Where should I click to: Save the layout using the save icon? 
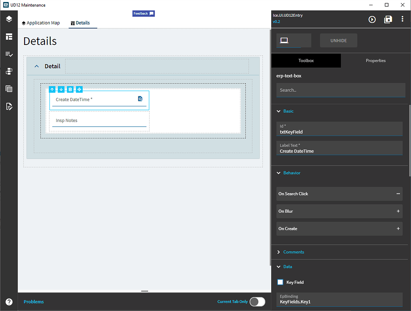point(388,19)
